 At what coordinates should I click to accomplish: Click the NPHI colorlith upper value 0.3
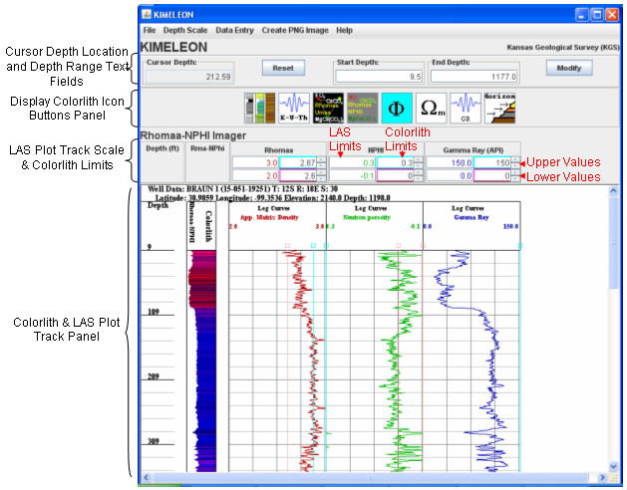[396, 162]
